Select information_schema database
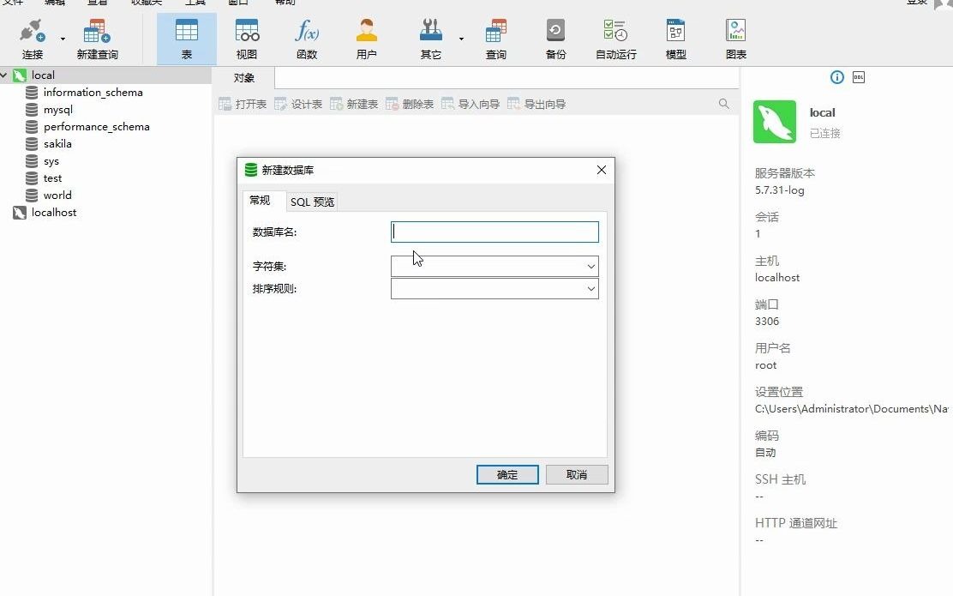Viewport: 953px width, 596px height. click(93, 93)
